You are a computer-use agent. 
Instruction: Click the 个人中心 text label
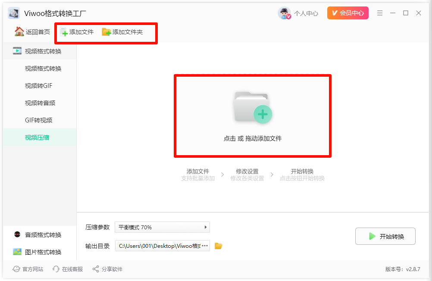[306, 13]
